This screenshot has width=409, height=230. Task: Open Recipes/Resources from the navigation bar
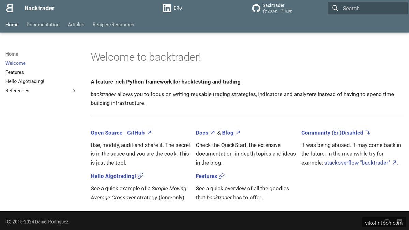113,25
